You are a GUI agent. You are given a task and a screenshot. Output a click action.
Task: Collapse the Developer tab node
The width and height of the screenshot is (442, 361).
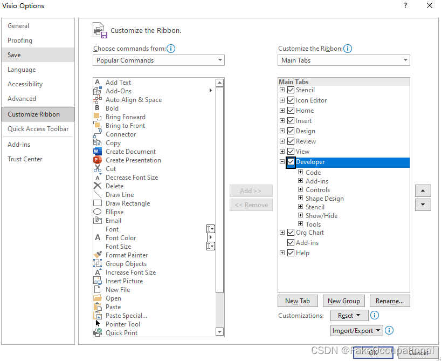coord(282,162)
